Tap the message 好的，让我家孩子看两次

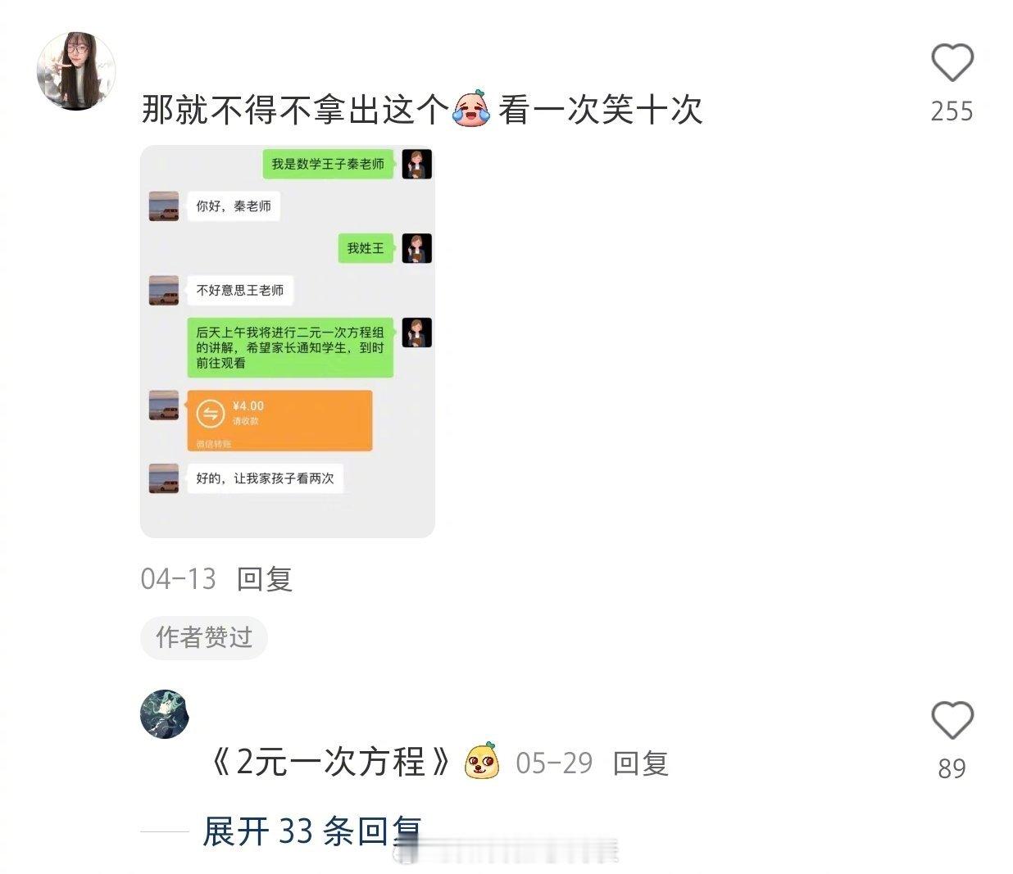[x=266, y=478]
